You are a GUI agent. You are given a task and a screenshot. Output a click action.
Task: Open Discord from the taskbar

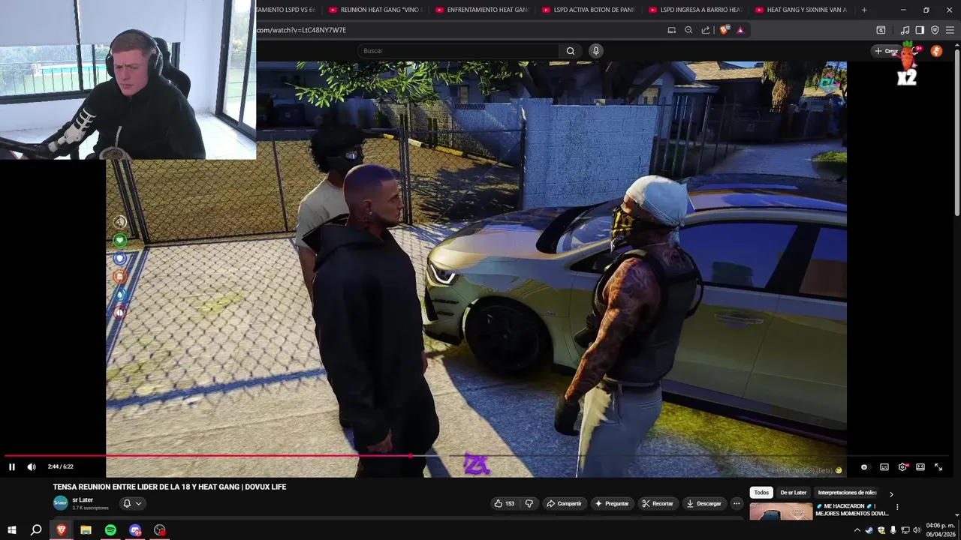click(135, 530)
